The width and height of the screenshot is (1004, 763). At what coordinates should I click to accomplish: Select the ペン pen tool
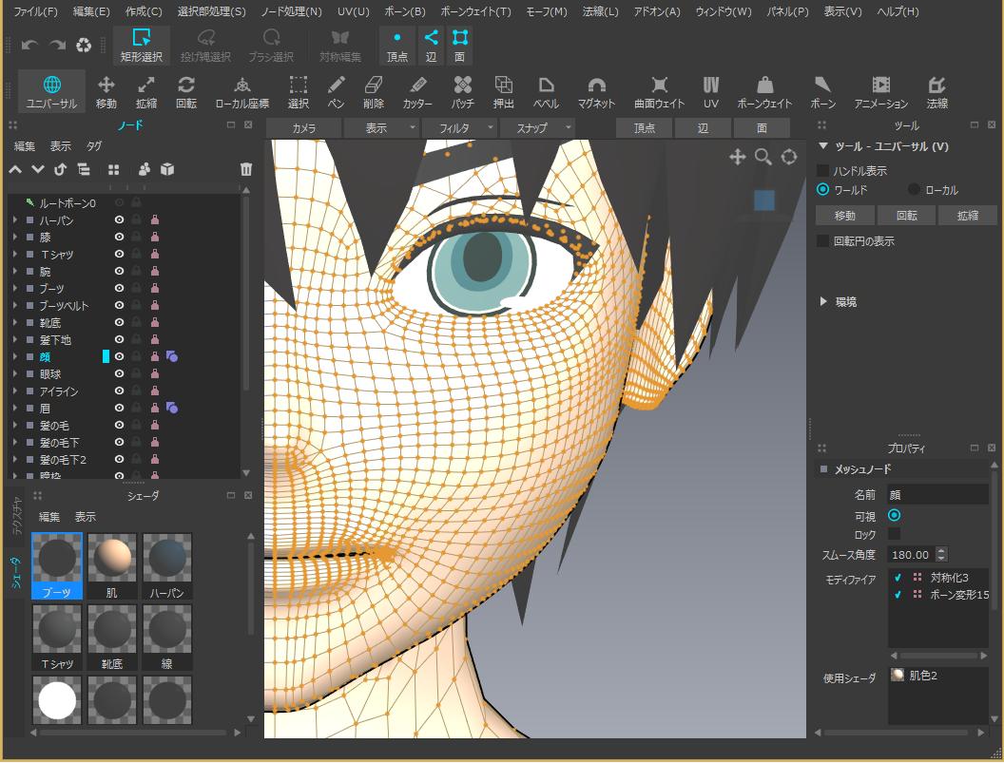[x=337, y=91]
